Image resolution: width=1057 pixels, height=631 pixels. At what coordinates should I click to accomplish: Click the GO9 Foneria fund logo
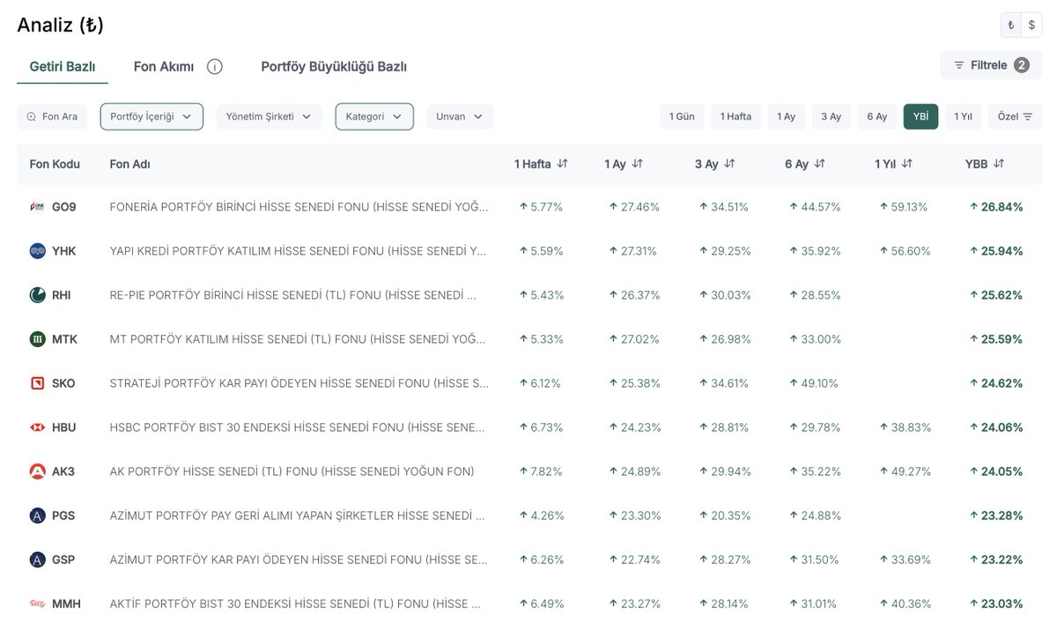coord(37,207)
